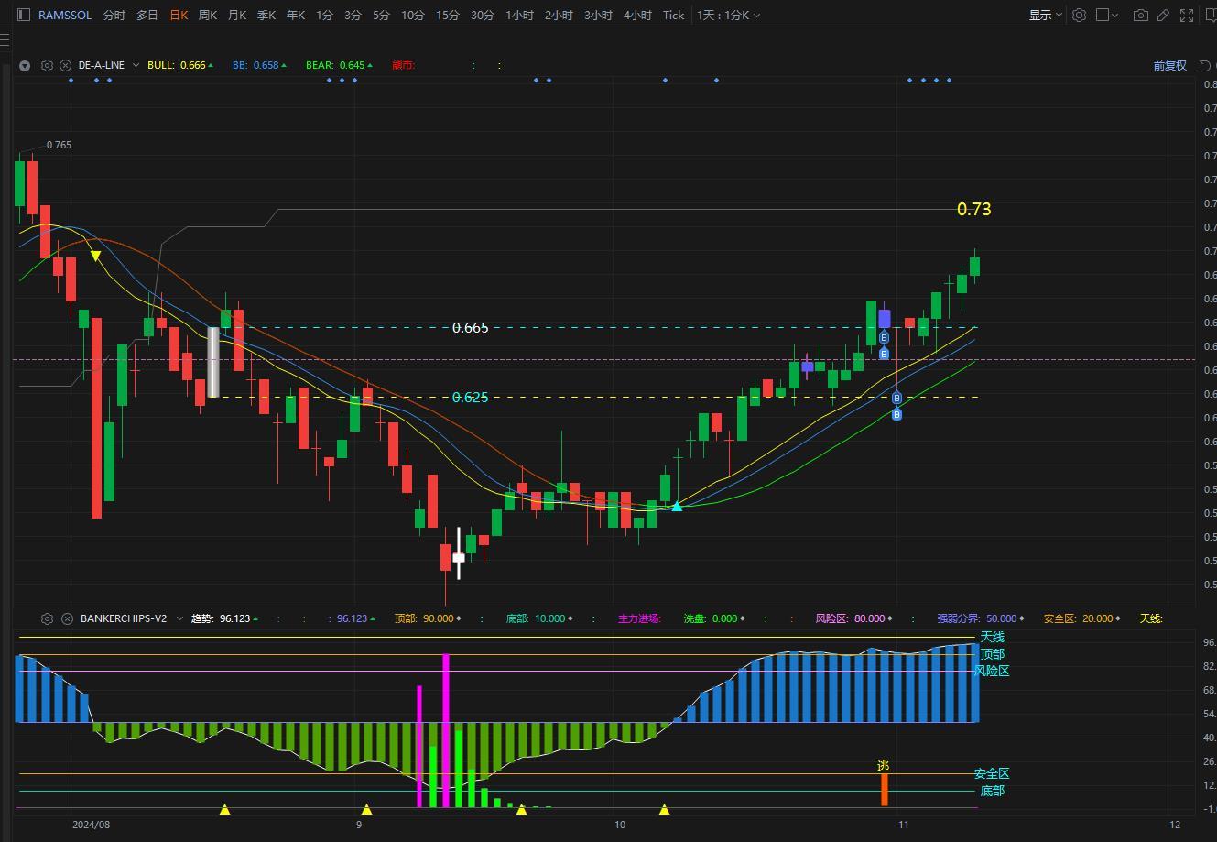Remove the BANKERCHIPS-V2 indicator
1217x842 pixels.
point(67,618)
